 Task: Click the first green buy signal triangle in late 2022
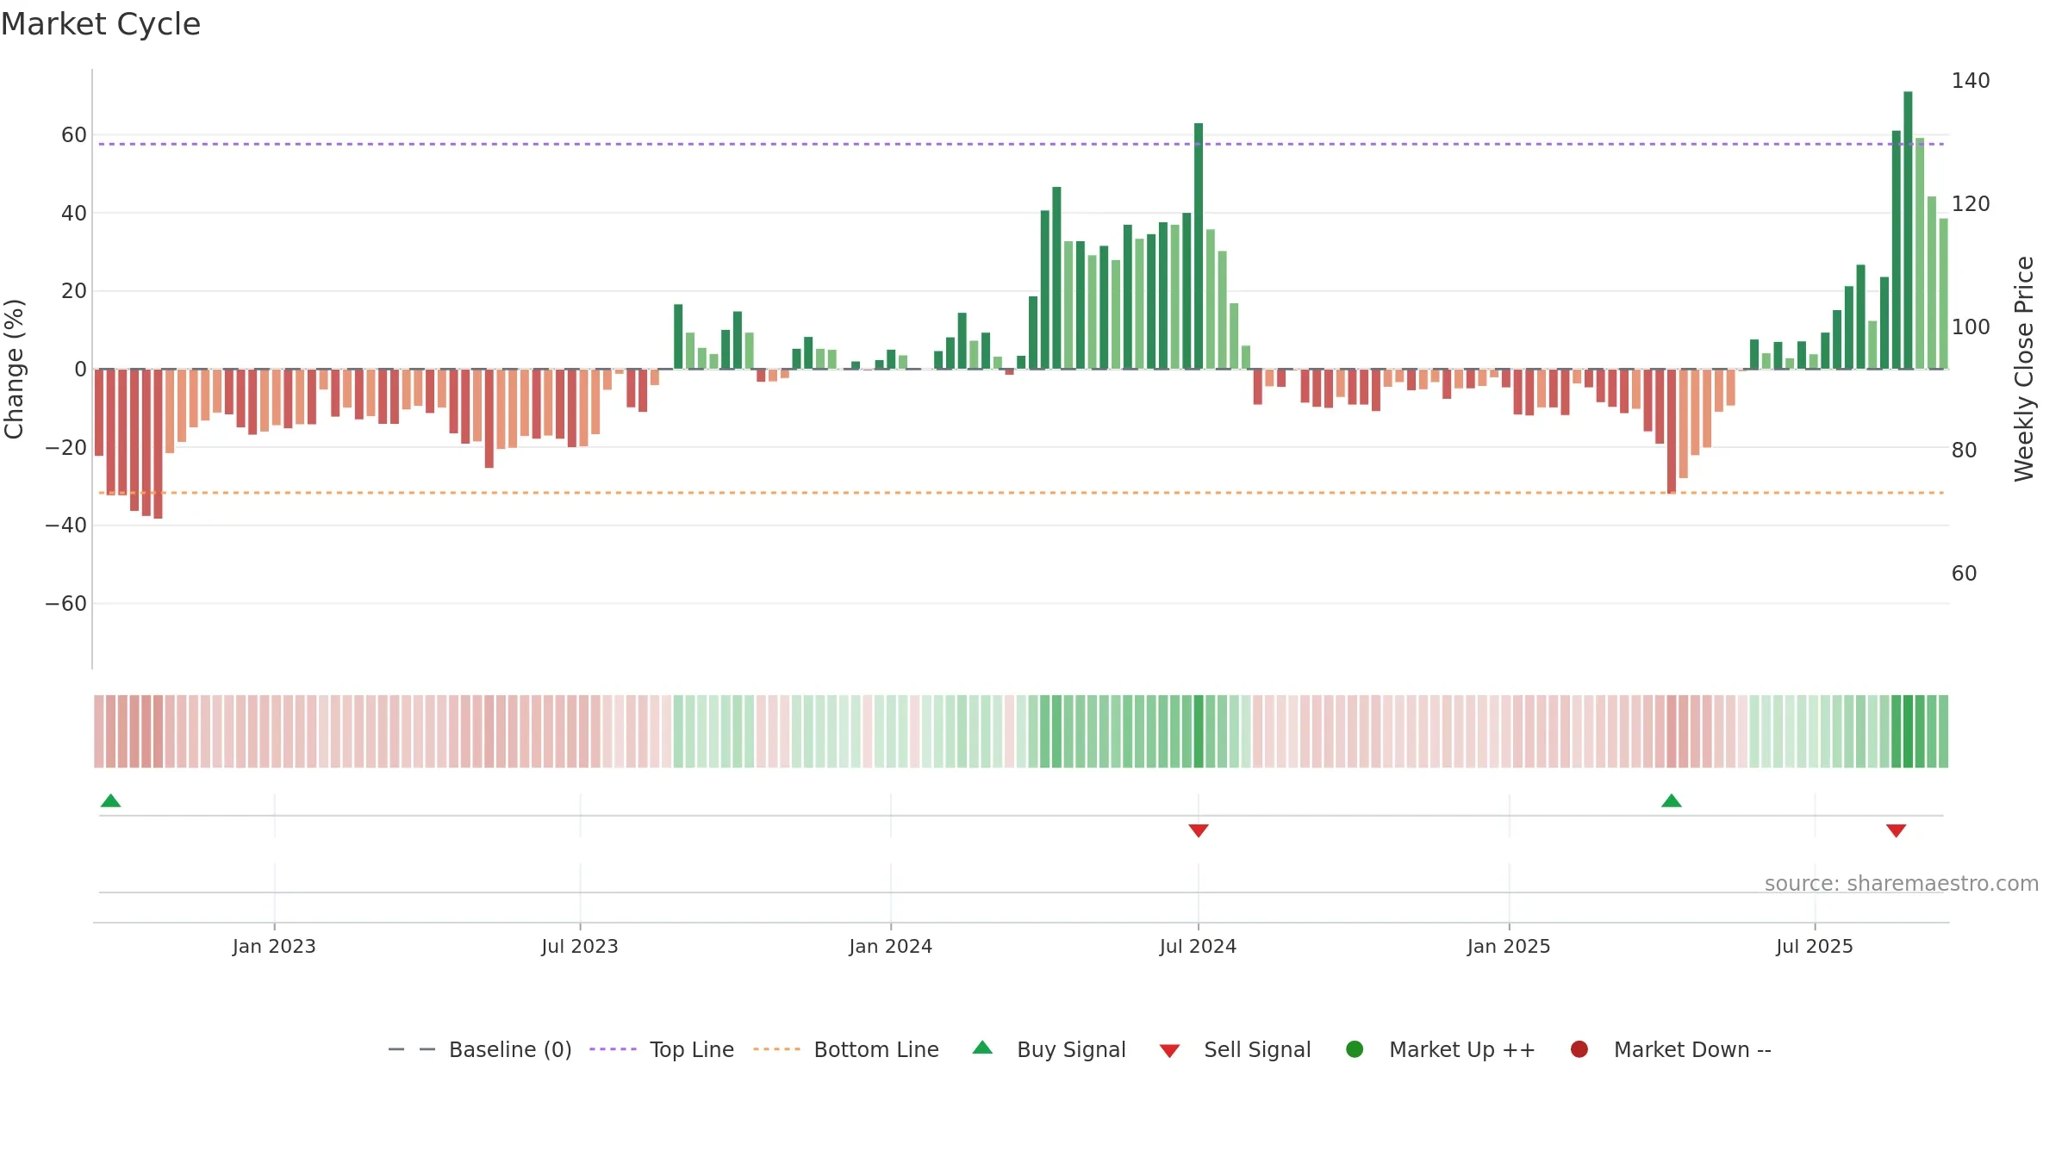point(110,800)
